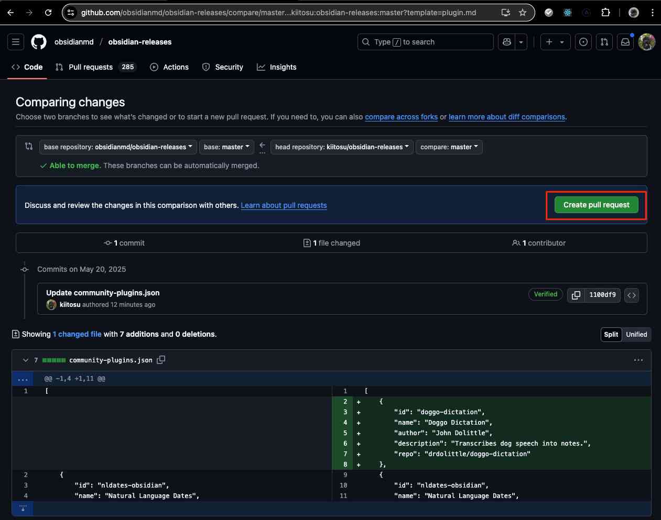Open the notifications inbox icon
Viewport: 661px width, 520px height.
tap(625, 42)
